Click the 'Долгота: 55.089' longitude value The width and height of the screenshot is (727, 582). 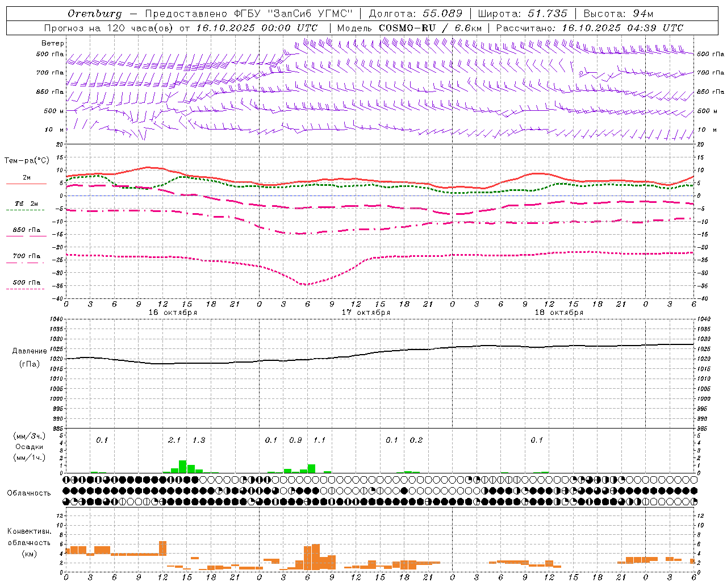(x=415, y=14)
